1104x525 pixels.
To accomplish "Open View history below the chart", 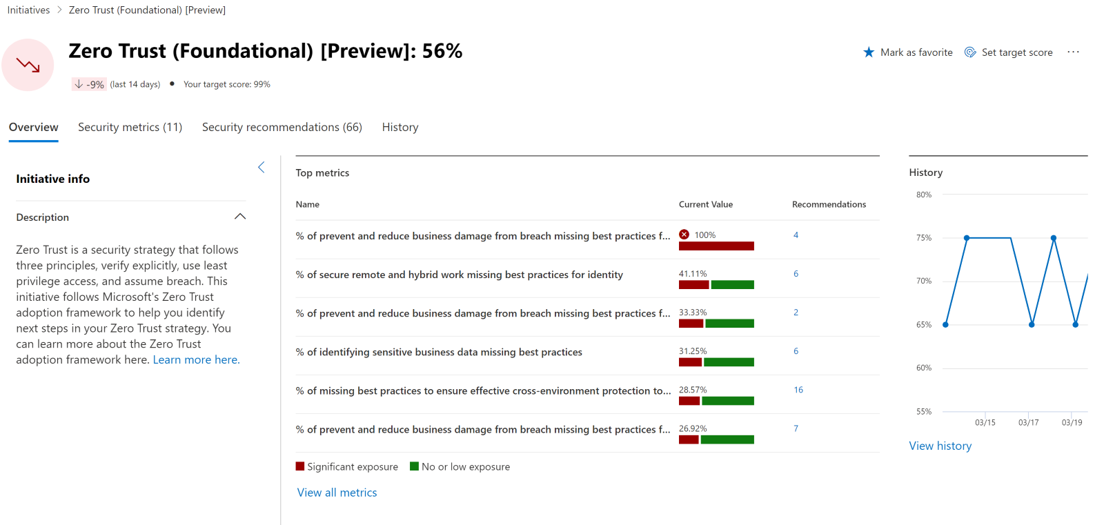I will click(940, 446).
